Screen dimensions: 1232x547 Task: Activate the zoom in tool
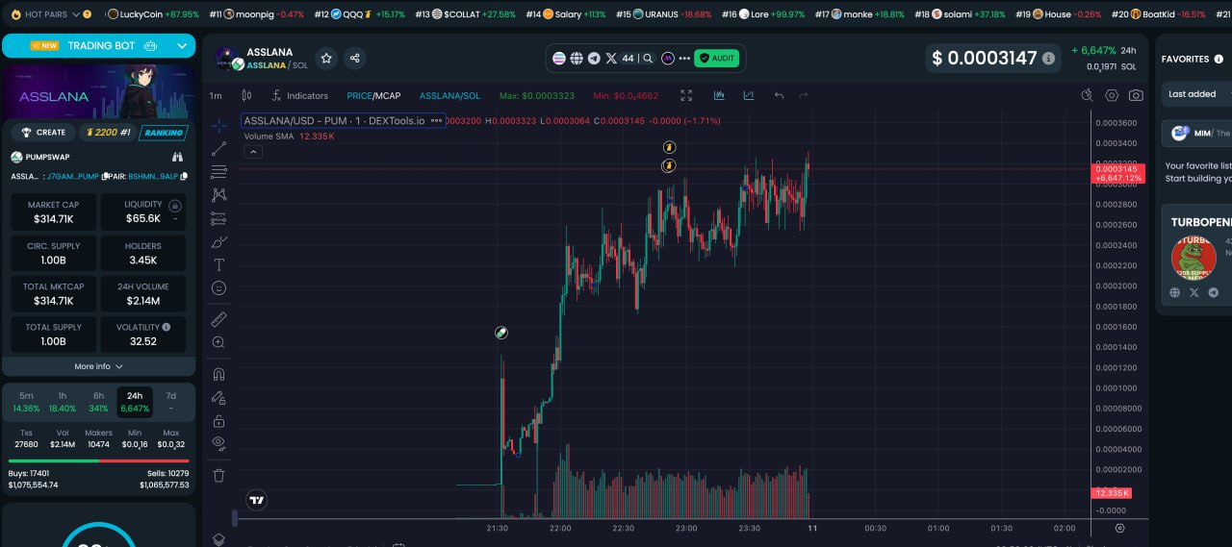[x=218, y=342]
